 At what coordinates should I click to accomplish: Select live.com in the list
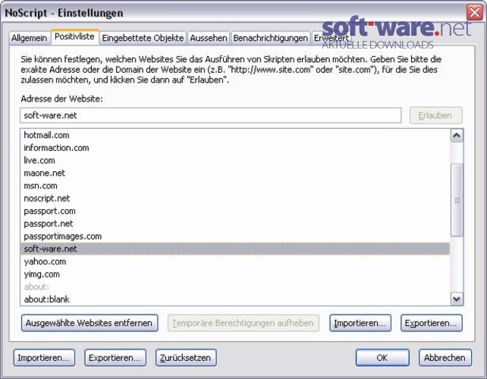click(x=235, y=161)
